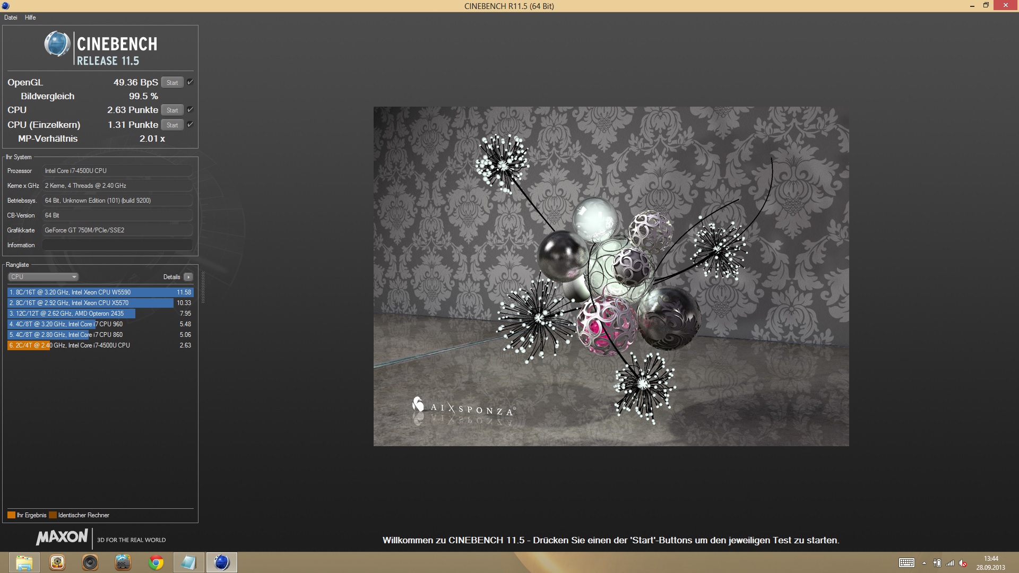Click the 'Ihr Ergebnis' orange legend swatch
1019x573 pixels.
click(x=11, y=515)
